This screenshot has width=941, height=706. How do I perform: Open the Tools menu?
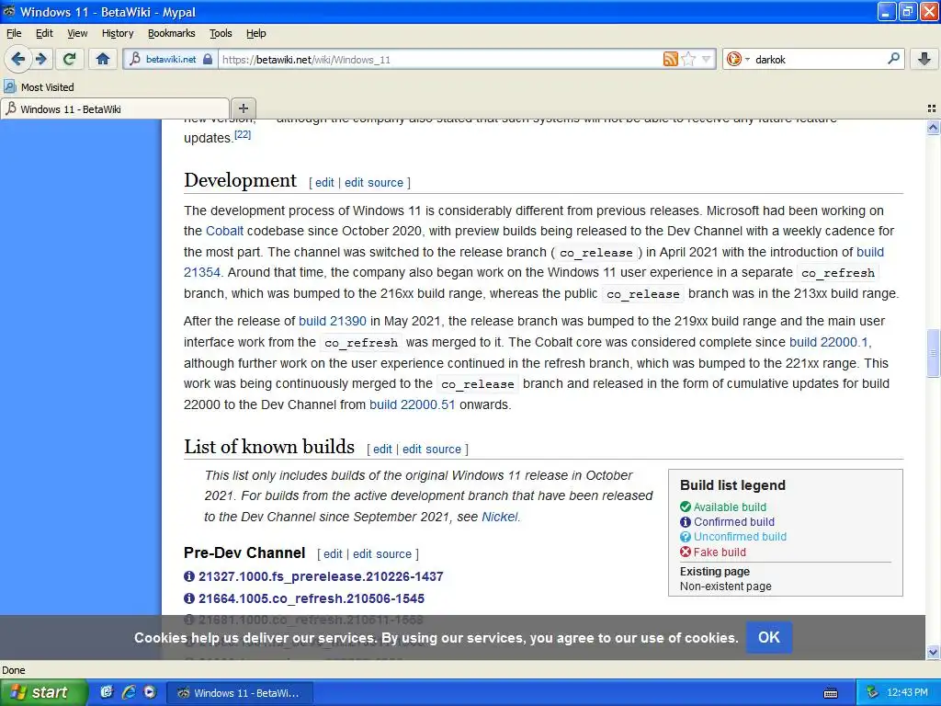pos(221,33)
